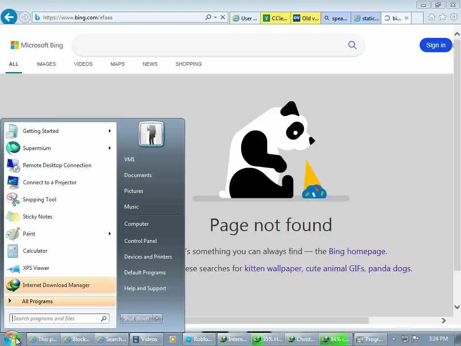Click address bar search magnifier icon
The height and width of the screenshot is (346, 461).
[x=208, y=18]
